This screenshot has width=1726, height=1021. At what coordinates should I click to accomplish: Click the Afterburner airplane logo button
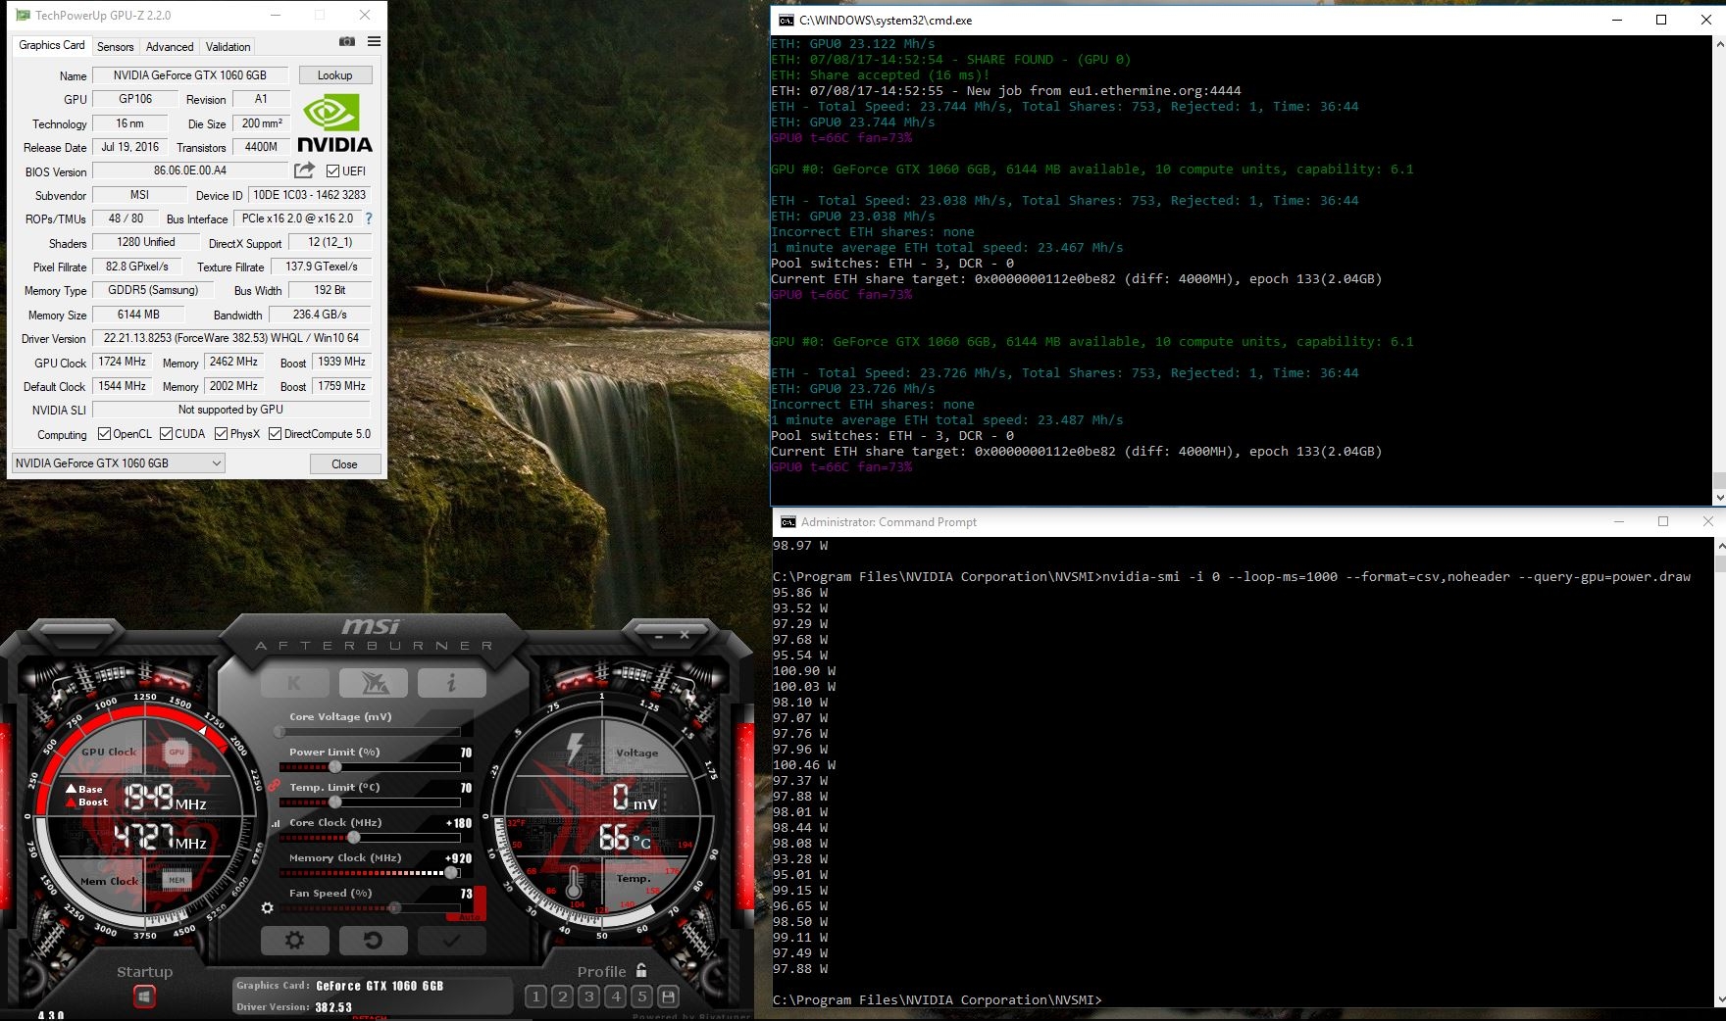(373, 683)
